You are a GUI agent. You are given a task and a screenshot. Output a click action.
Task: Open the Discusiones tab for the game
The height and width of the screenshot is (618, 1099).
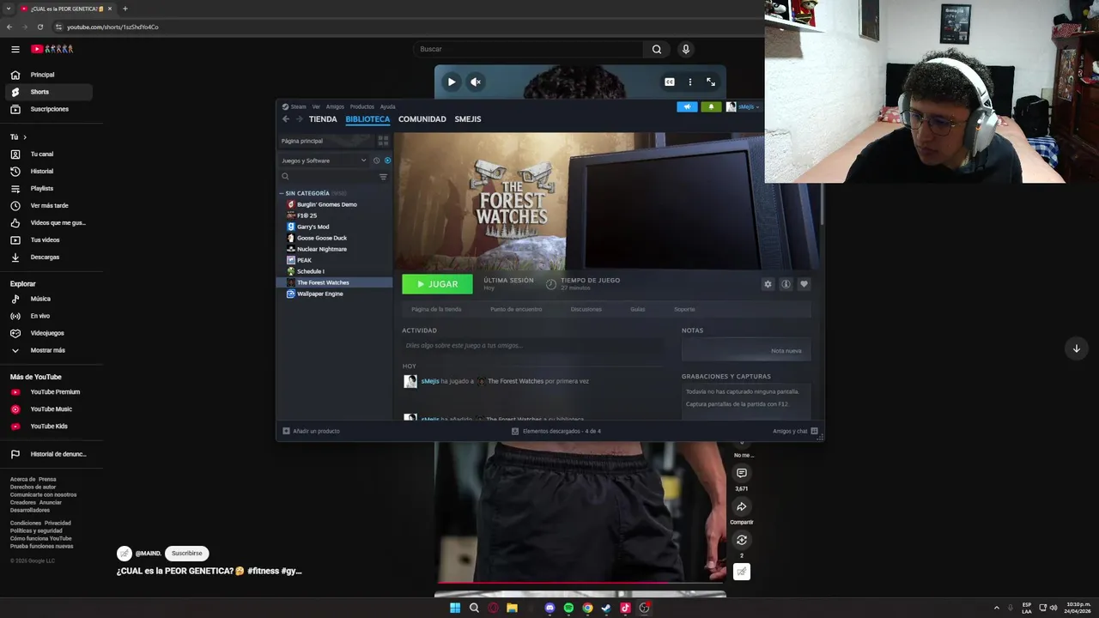tap(586, 309)
